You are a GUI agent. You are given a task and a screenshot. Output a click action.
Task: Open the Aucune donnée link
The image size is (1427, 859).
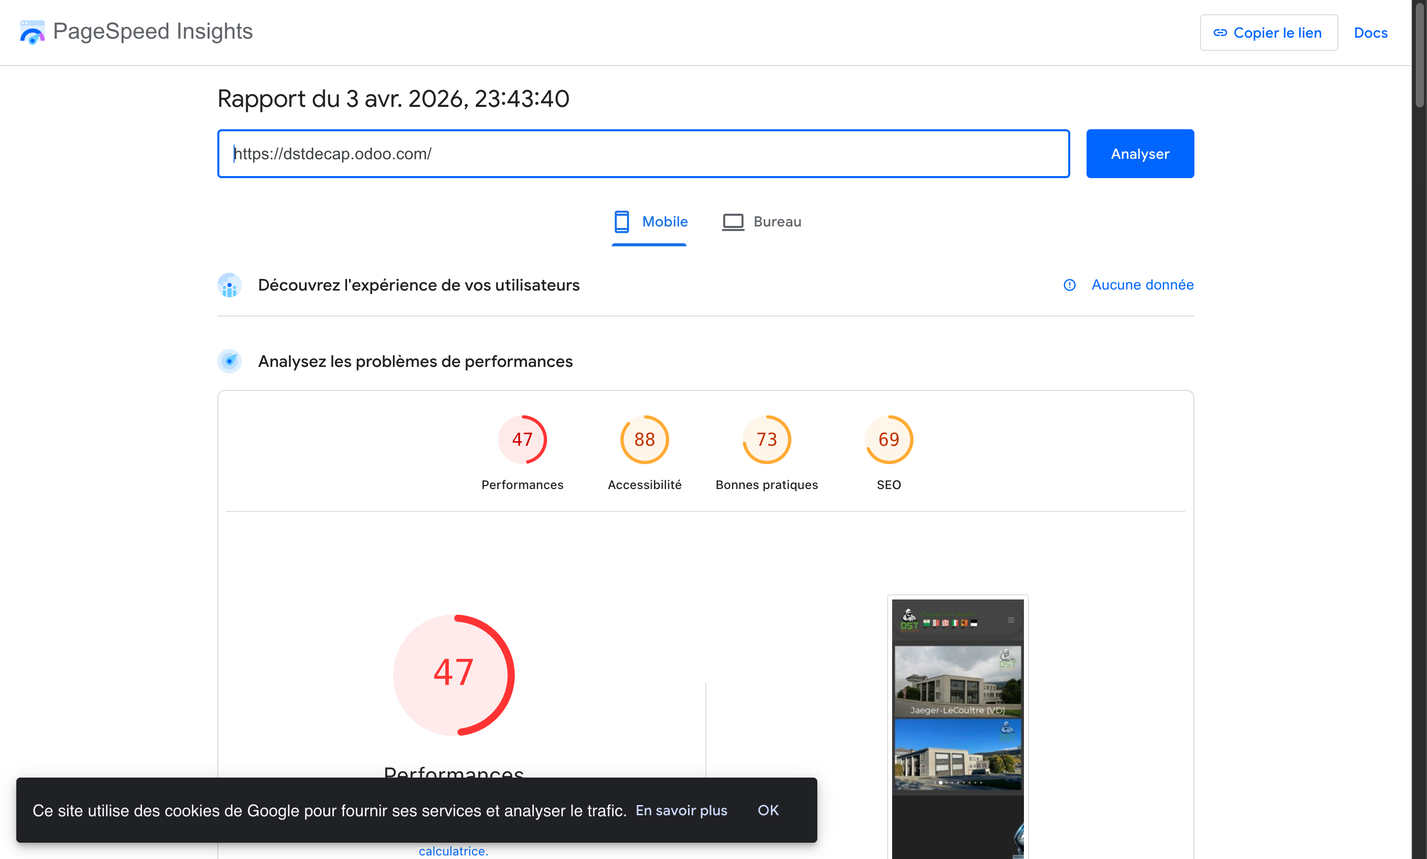pyautogui.click(x=1142, y=285)
